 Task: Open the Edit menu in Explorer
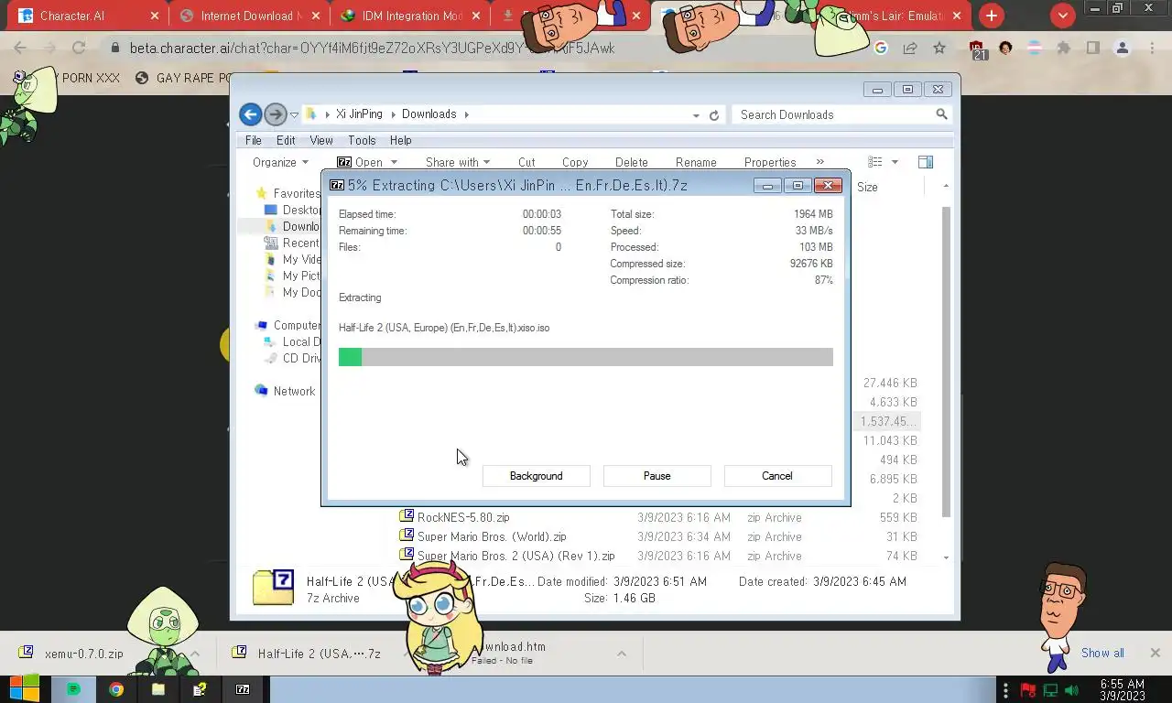coord(286,140)
